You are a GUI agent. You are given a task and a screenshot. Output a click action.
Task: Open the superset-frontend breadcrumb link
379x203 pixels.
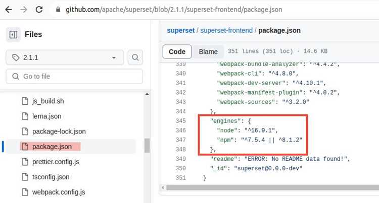(226, 31)
